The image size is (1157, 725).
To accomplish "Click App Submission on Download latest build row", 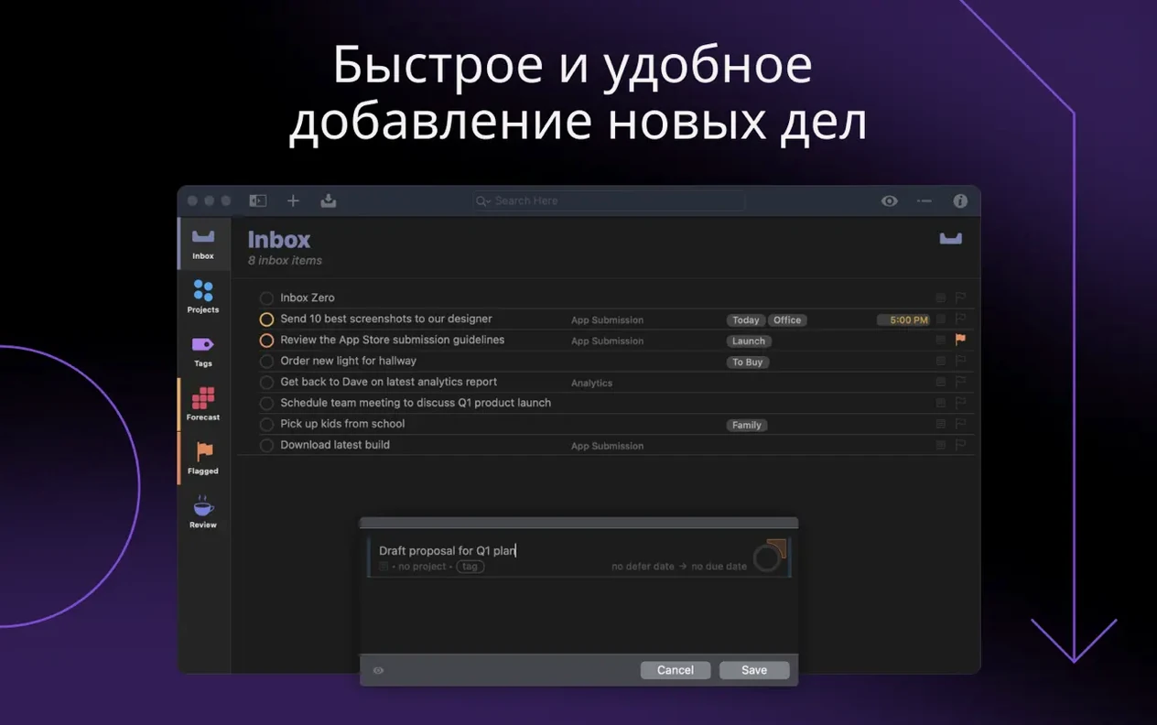I will [608, 447].
